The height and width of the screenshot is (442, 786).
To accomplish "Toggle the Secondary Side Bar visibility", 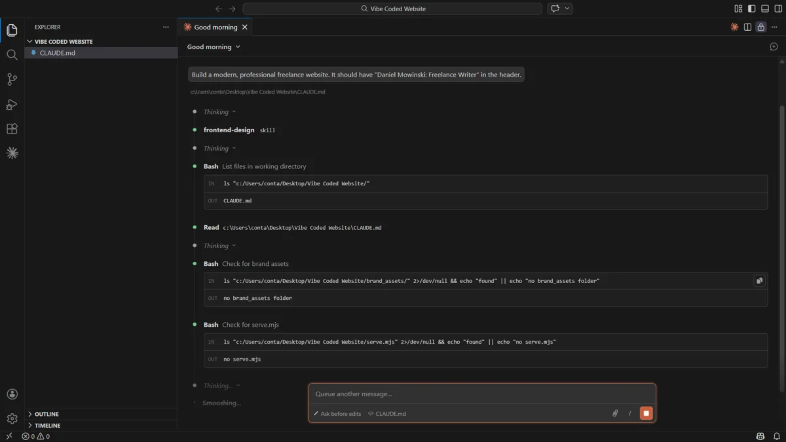I will coord(777,9).
